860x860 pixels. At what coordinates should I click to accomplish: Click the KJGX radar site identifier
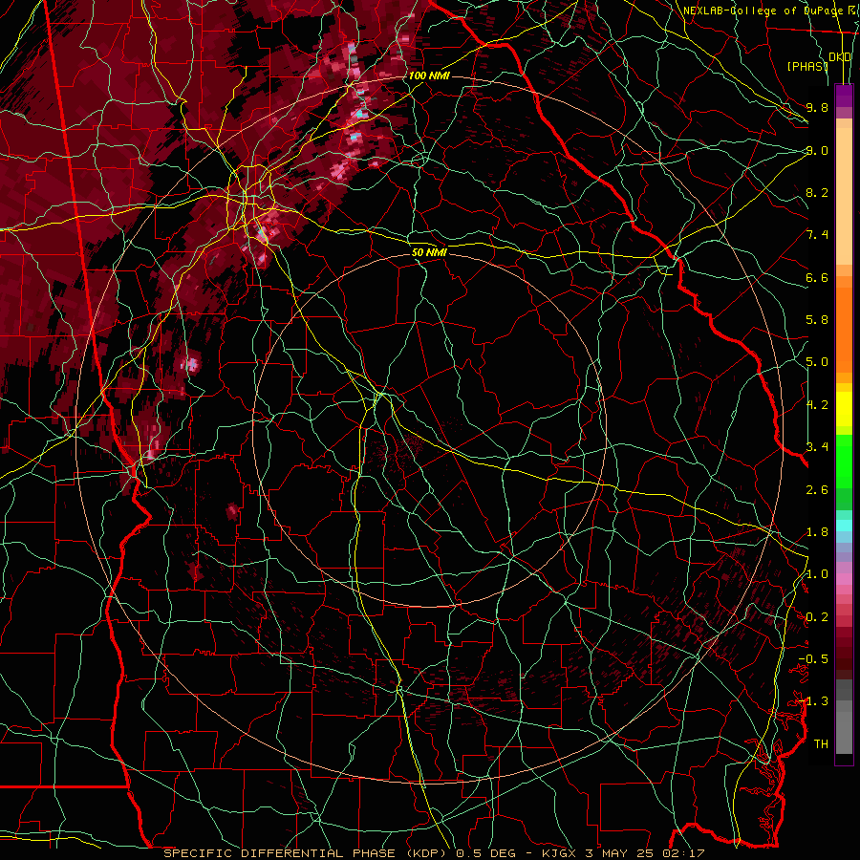pos(557,853)
